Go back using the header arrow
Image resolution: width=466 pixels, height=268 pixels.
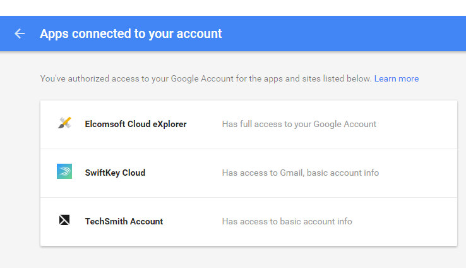point(20,33)
